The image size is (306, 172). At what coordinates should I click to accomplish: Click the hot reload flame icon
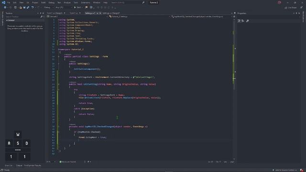point(86,8)
